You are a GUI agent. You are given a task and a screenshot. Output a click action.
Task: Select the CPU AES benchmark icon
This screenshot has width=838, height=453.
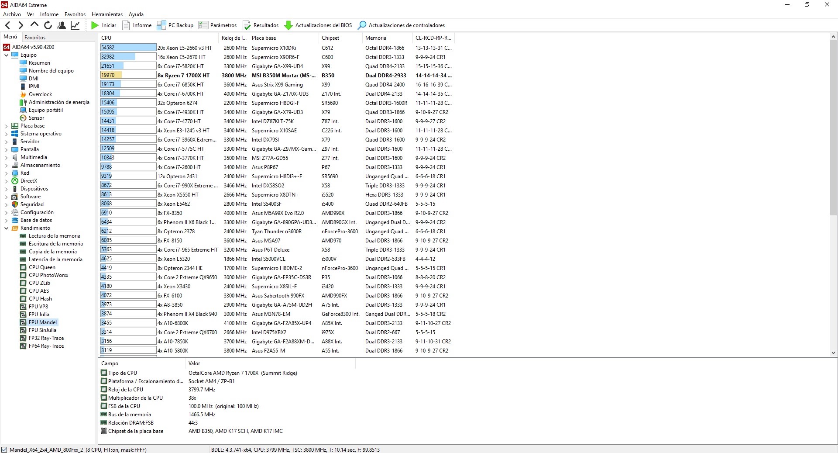23,291
